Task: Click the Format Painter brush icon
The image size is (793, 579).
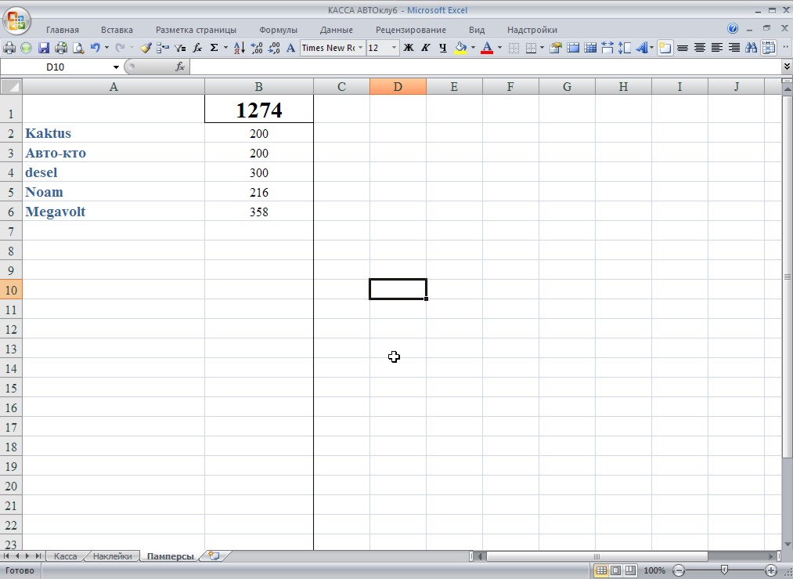Action: (146, 48)
